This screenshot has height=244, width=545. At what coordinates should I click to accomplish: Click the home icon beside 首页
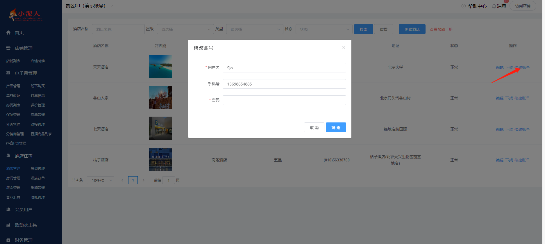(x=8, y=33)
